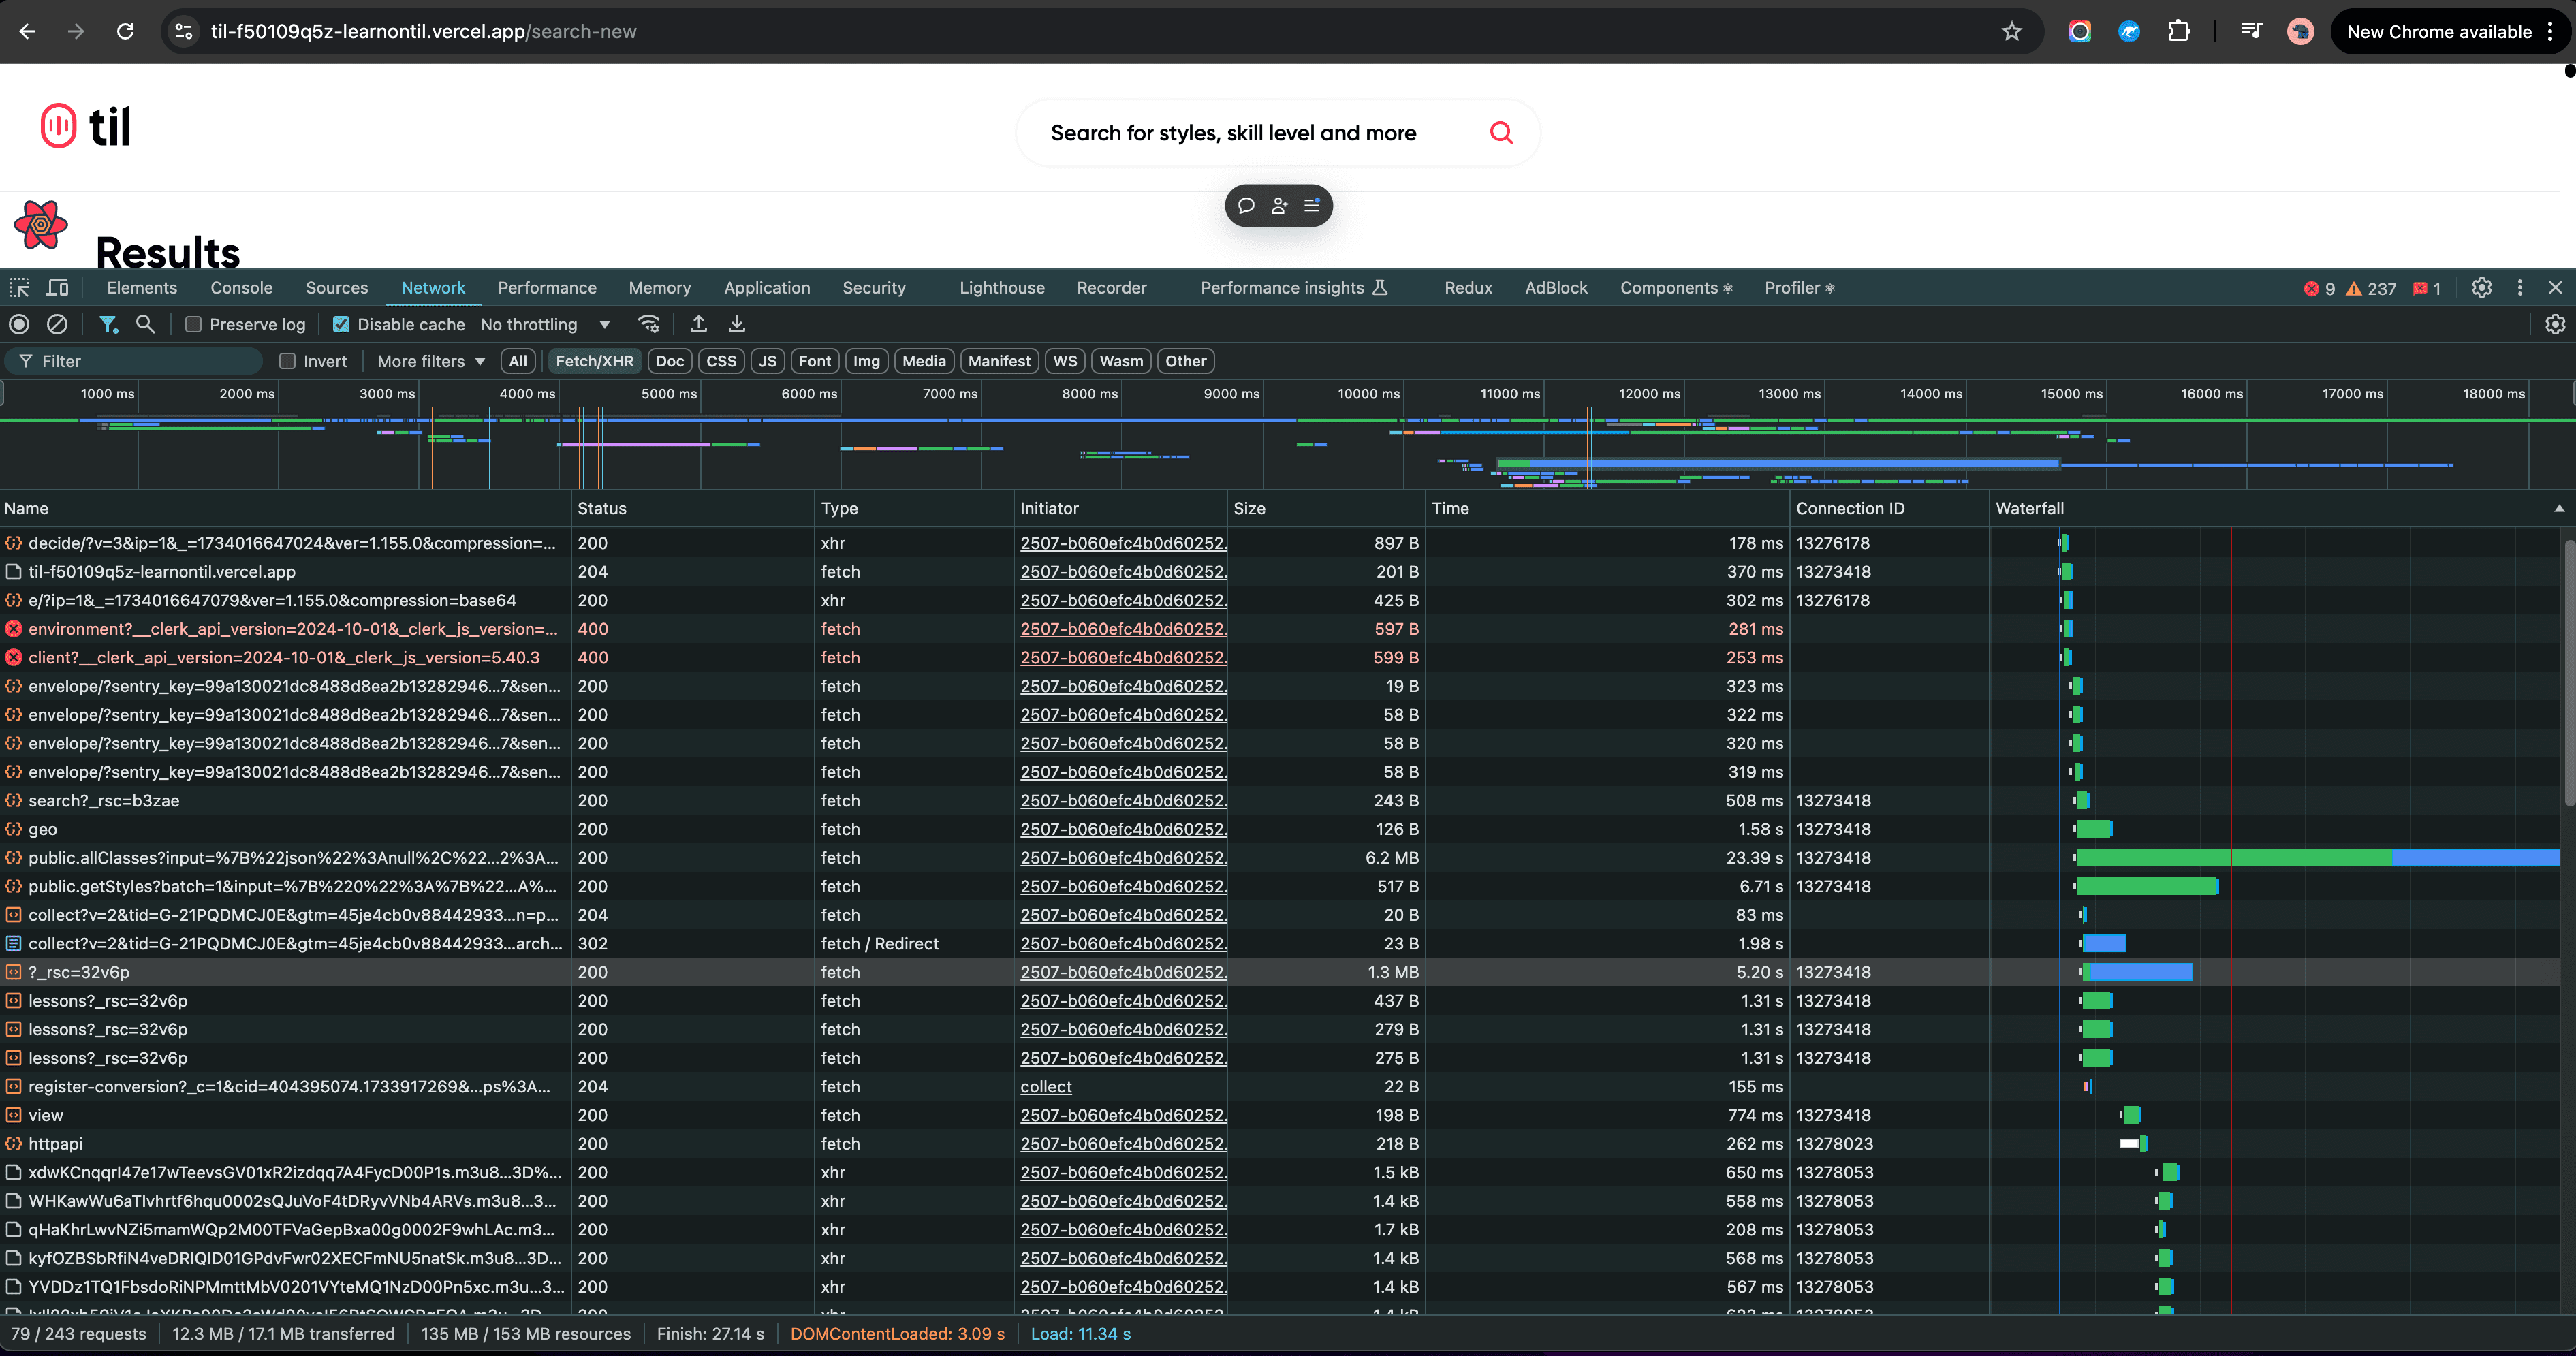Viewport: 2576px width, 1356px height.
Task: Check the Invert filter checkbox
Action: (288, 361)
